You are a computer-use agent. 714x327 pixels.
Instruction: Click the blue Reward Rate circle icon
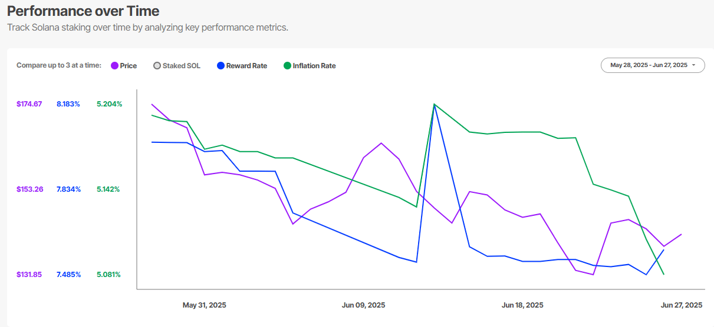(221, 66)
